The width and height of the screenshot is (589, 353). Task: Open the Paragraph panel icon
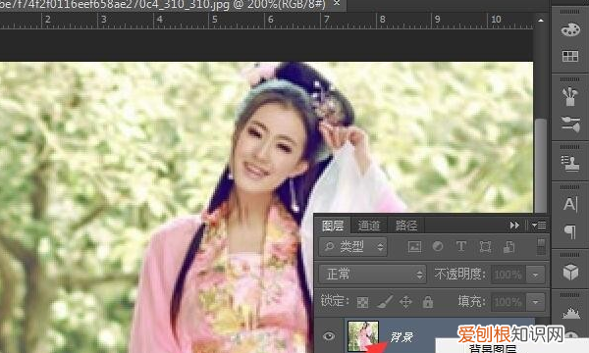570,231
